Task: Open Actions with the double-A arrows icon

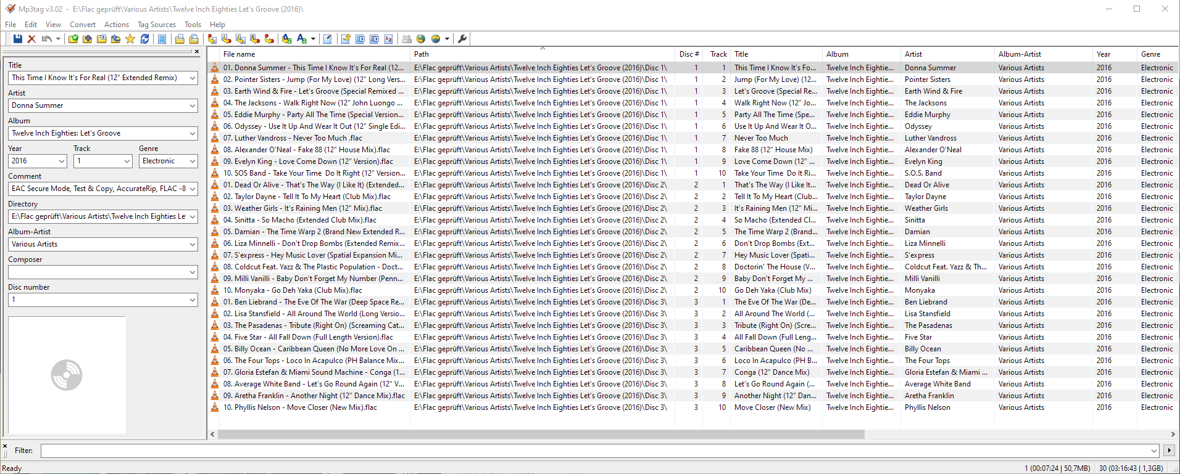Action: [x=286, y=39]
